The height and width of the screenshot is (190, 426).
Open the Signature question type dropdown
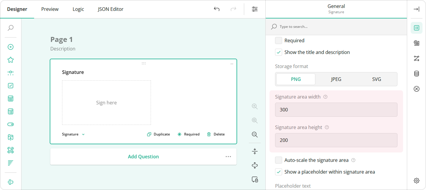[x=73, y=134]
